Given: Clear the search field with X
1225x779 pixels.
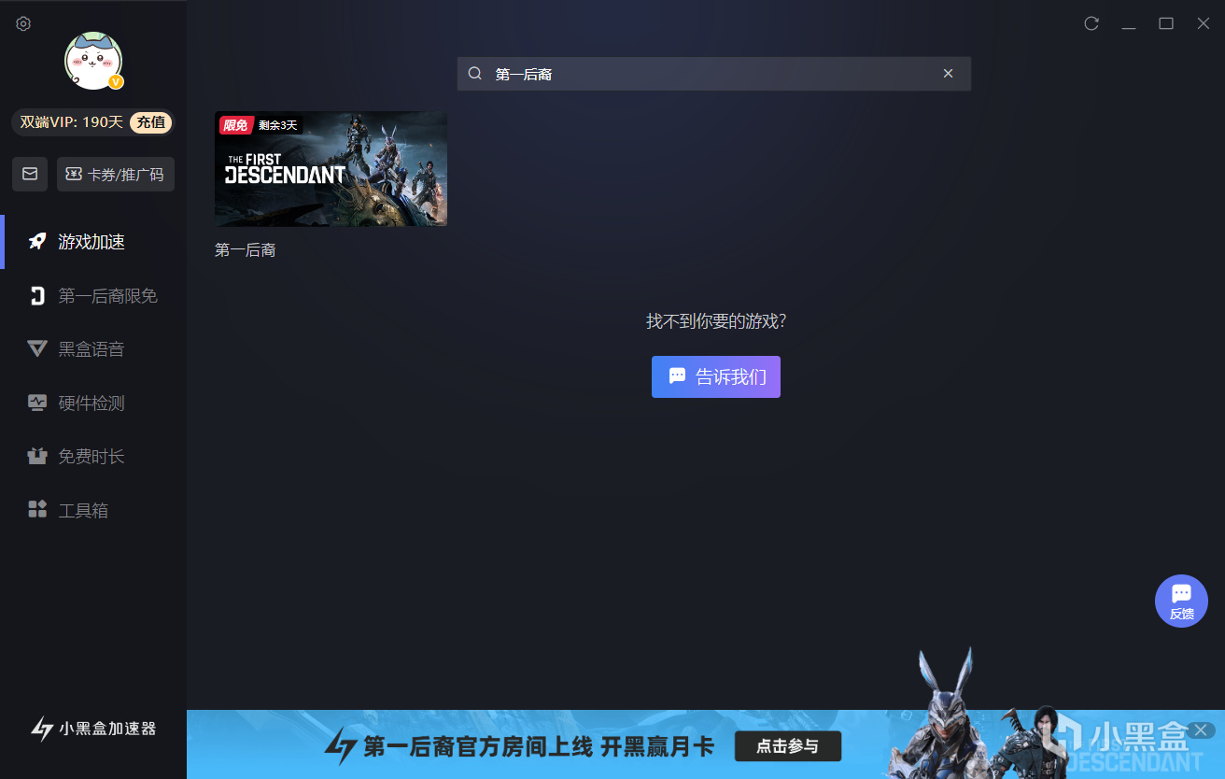Looking at the screenshot, I should tap(948, 74).
